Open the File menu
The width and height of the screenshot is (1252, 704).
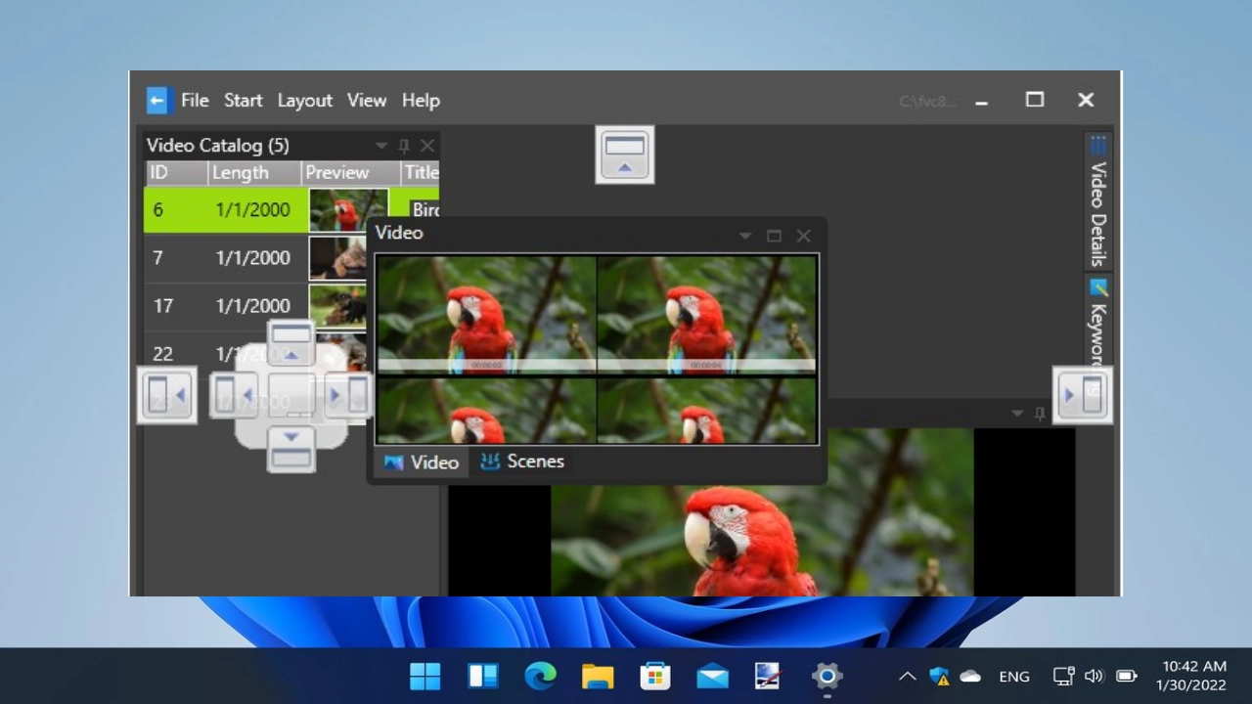point(195,100)
